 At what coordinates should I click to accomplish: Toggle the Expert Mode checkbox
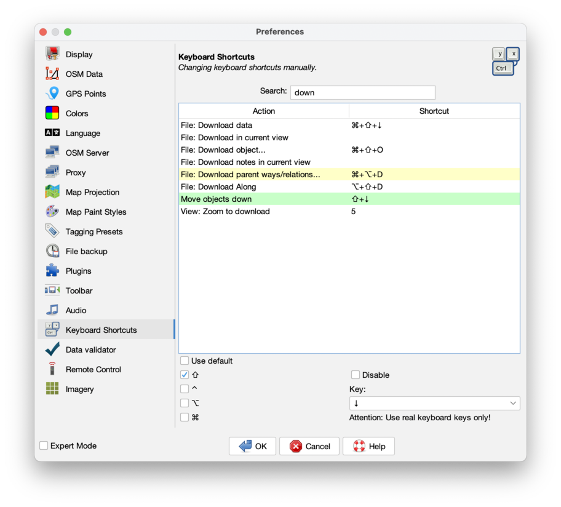point(44,445)
